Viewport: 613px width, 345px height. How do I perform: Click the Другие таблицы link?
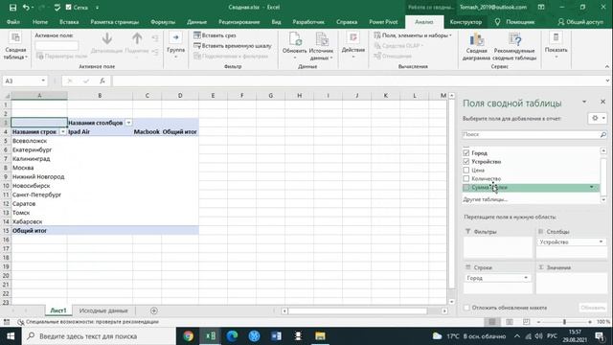click(x=486, y=199)
